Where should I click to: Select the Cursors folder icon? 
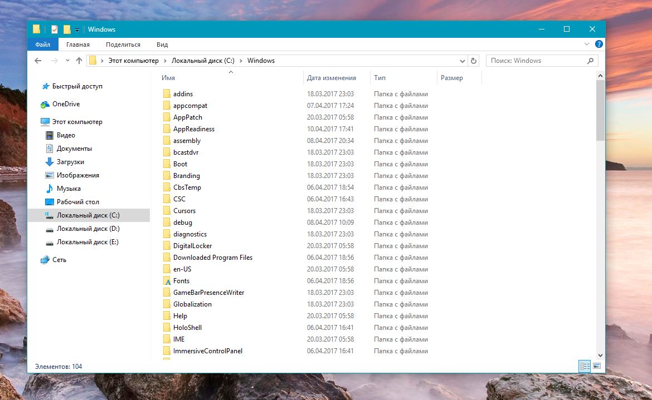click(x=167, y=211)
